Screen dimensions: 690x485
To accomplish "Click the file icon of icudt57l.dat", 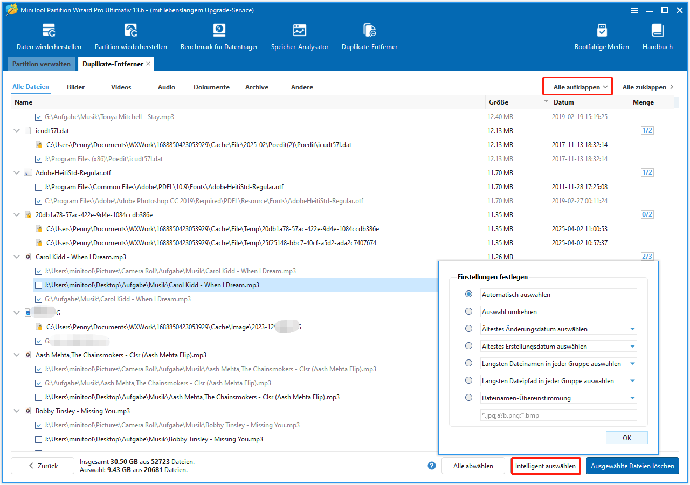I will pyautogui.click(x=28, y=131).
